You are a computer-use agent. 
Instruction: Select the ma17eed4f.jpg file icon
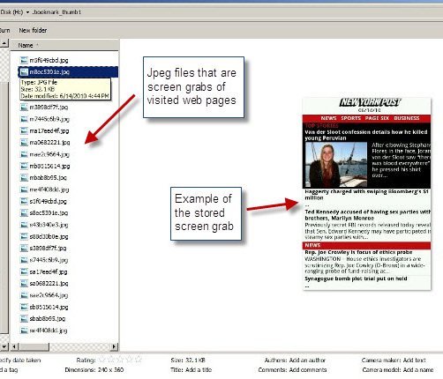pos(24,130)
